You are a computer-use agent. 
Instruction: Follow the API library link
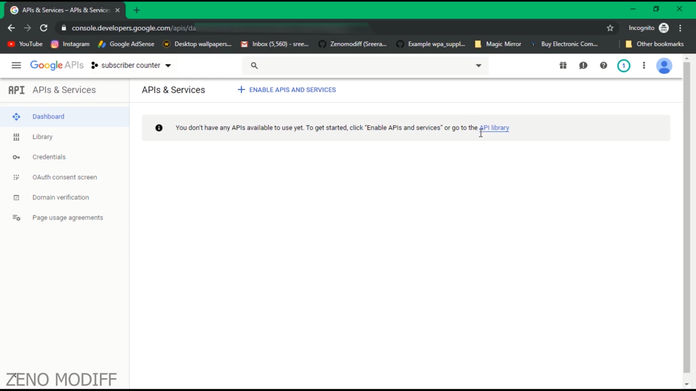click(x=494, y=128)
